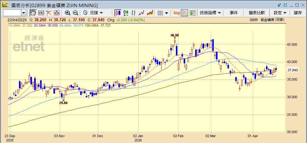Click the 03 Nov date axis label
The height and width of the screenshot is (143, 307).
pyautogui.click(x=60, y=136)
